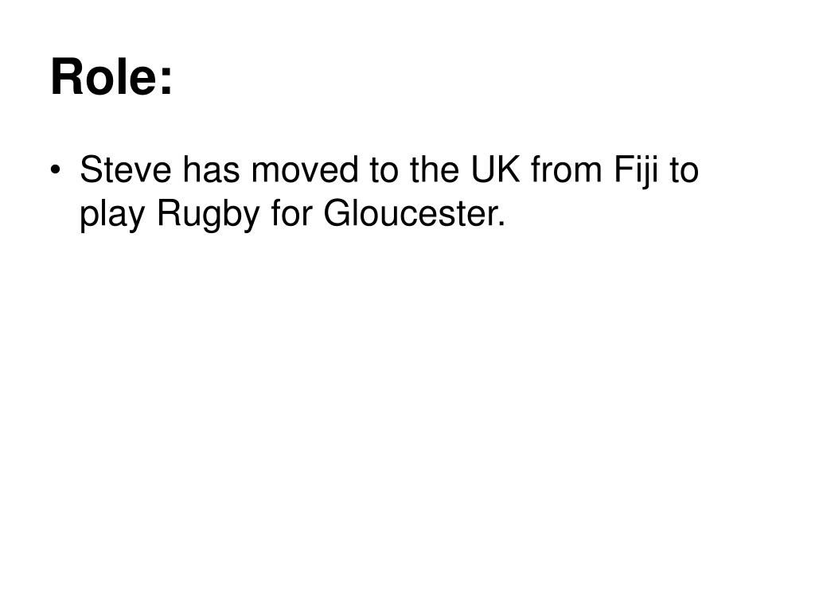815x611 pixels.
Task: Click "to" preceding "the UK"
Action: point(384,170)
